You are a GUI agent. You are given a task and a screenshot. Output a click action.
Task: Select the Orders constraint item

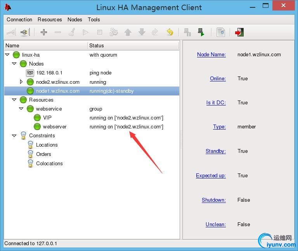(43, 154)
